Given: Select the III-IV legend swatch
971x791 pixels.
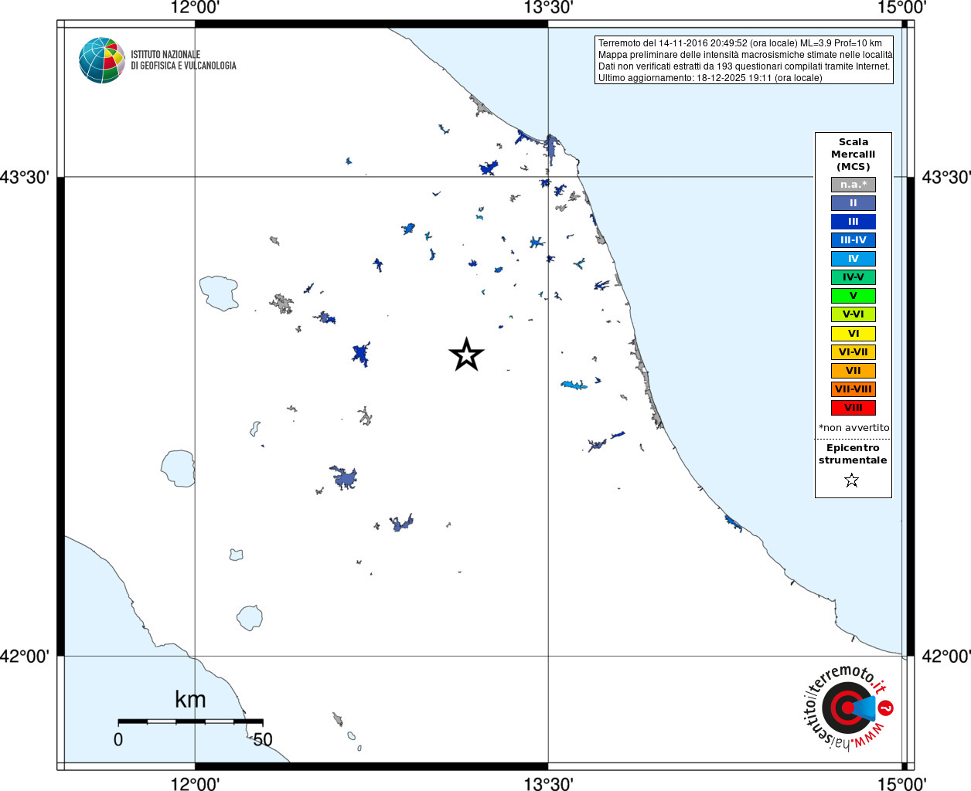Looking at the screenshot, I should point(853,240).
